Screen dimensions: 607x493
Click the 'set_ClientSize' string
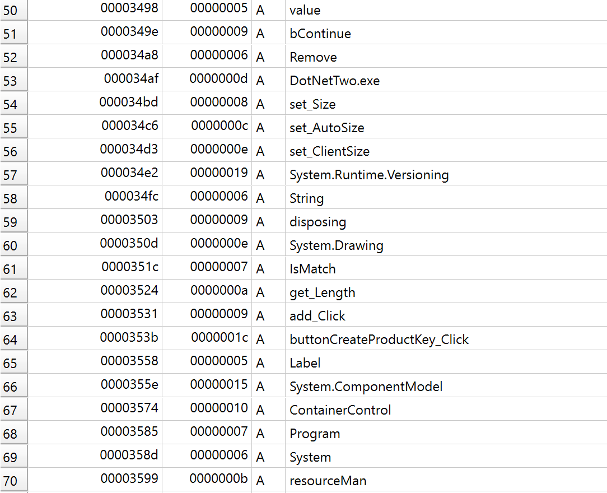[329, 151]
